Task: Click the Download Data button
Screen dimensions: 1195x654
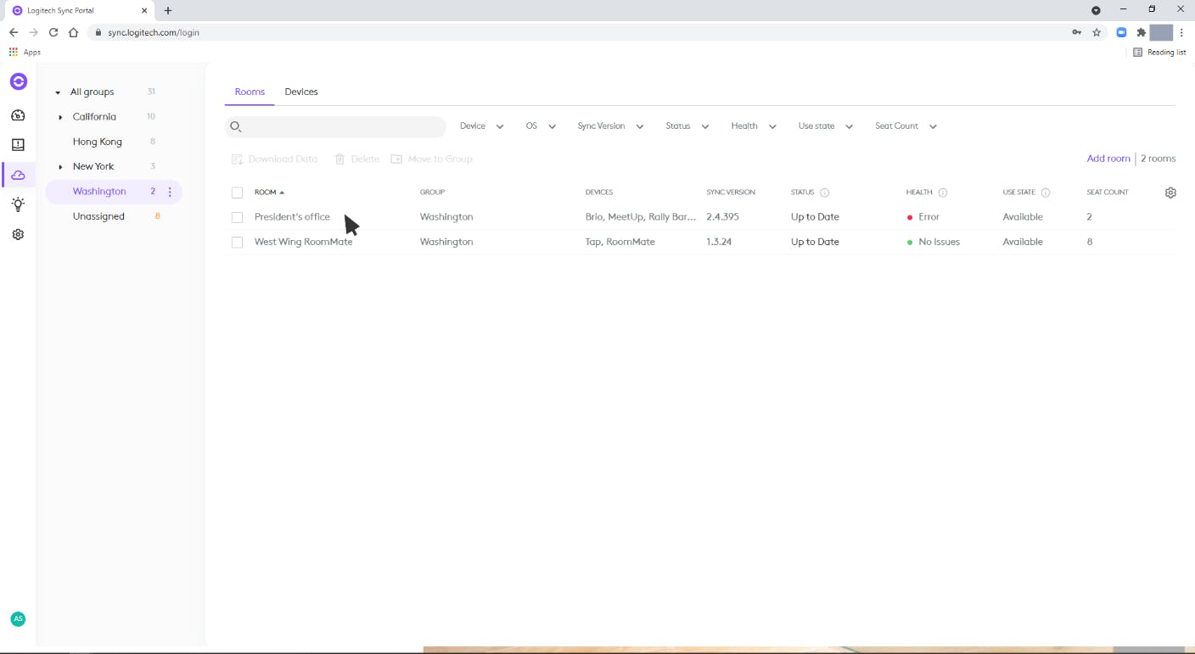Action: point(275,159)
